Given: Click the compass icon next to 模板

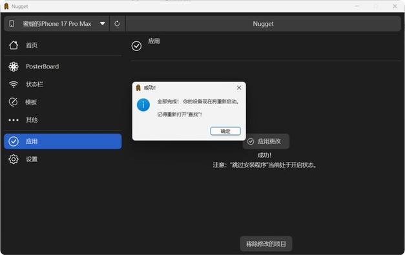Looking at the screenshot, I should [x=14, y=102].
